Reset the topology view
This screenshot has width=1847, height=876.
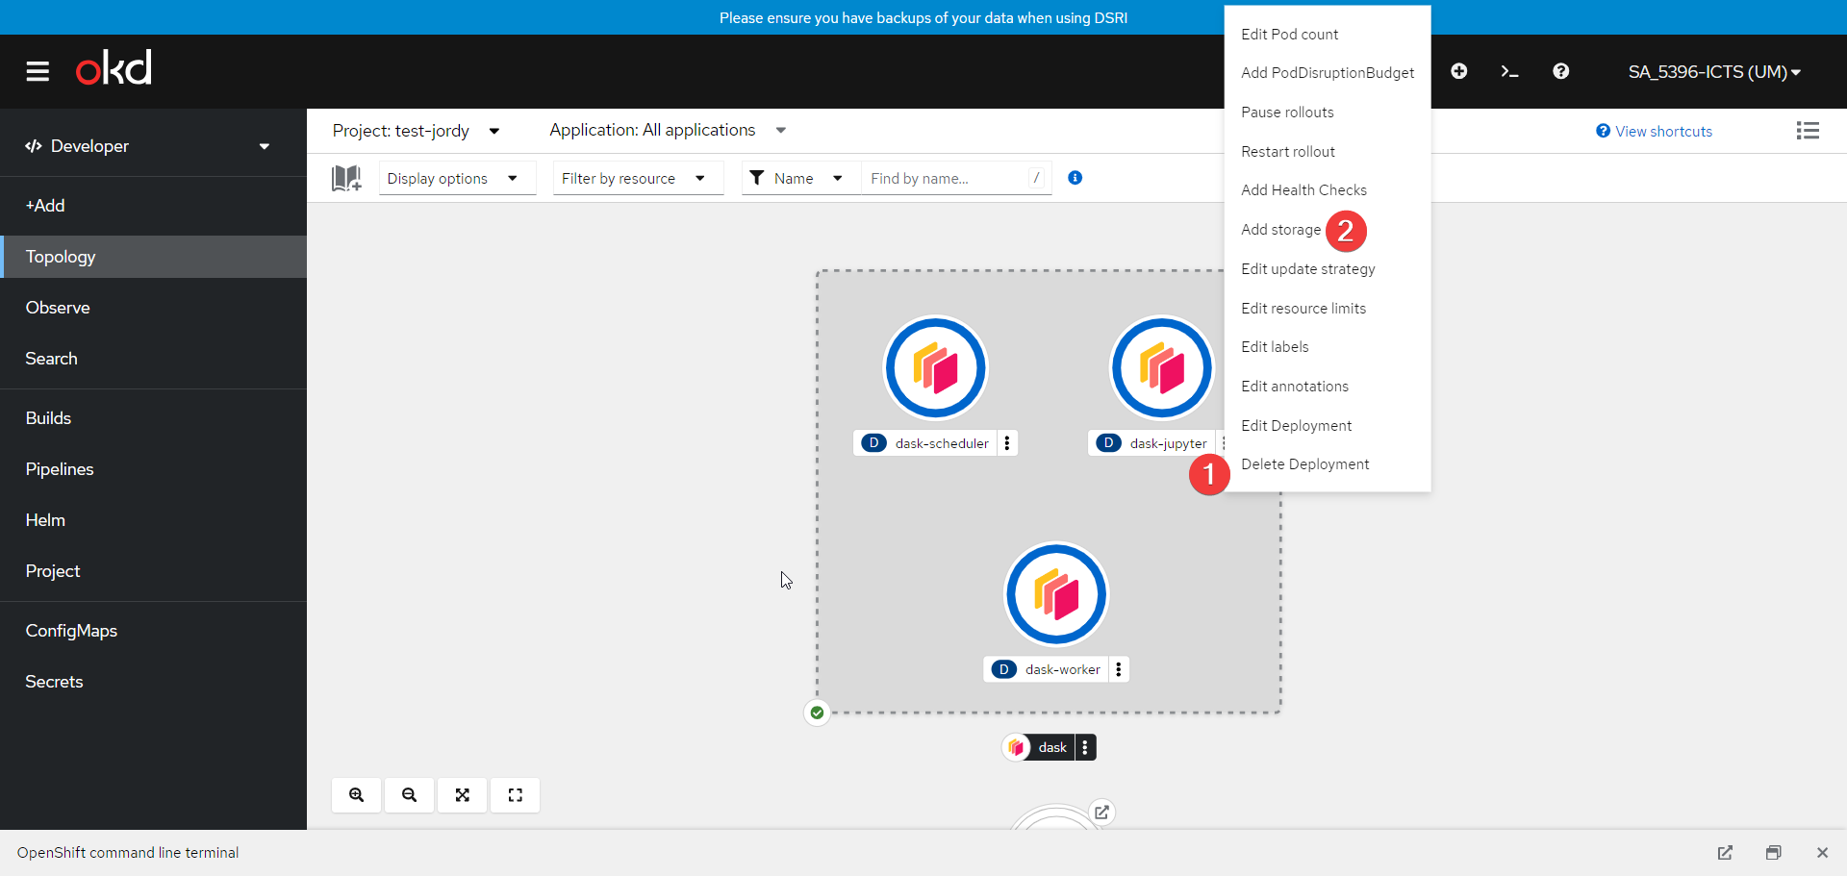(516, 795)
